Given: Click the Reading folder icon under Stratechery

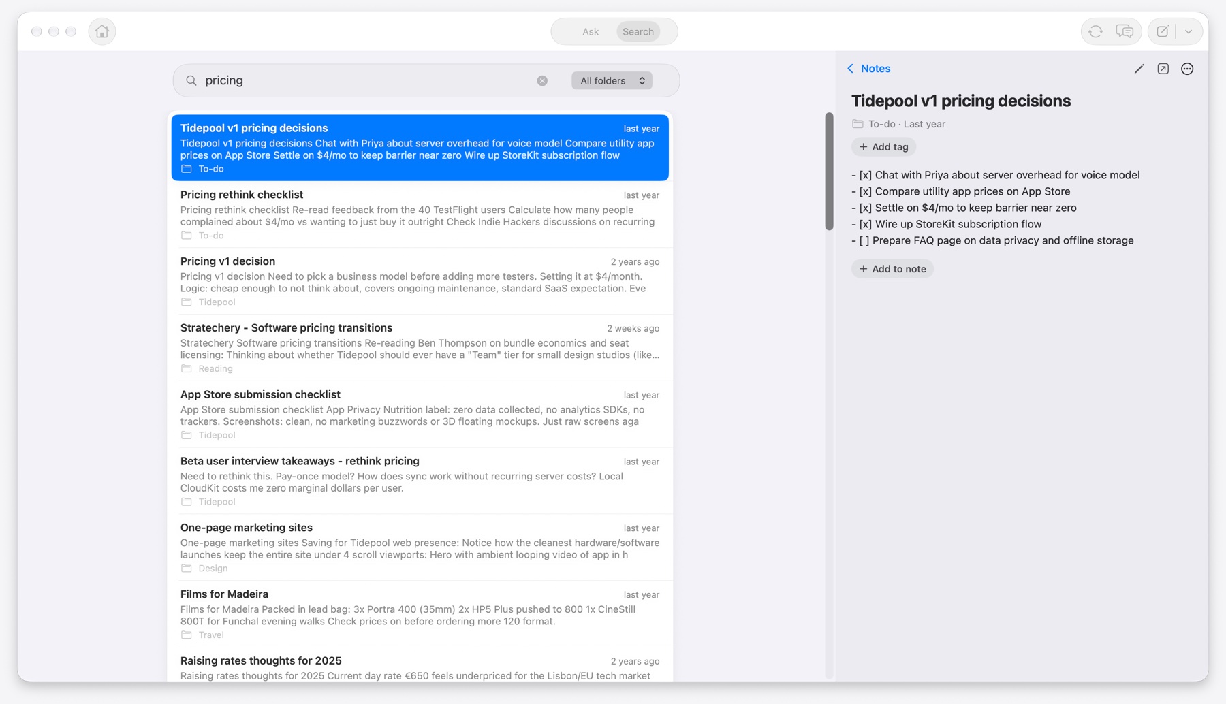Looking at the screenshot, I should 186,368.
